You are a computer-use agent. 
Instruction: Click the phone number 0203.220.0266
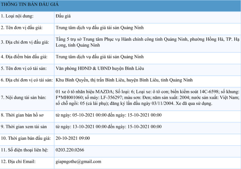[x=70, y=150]
